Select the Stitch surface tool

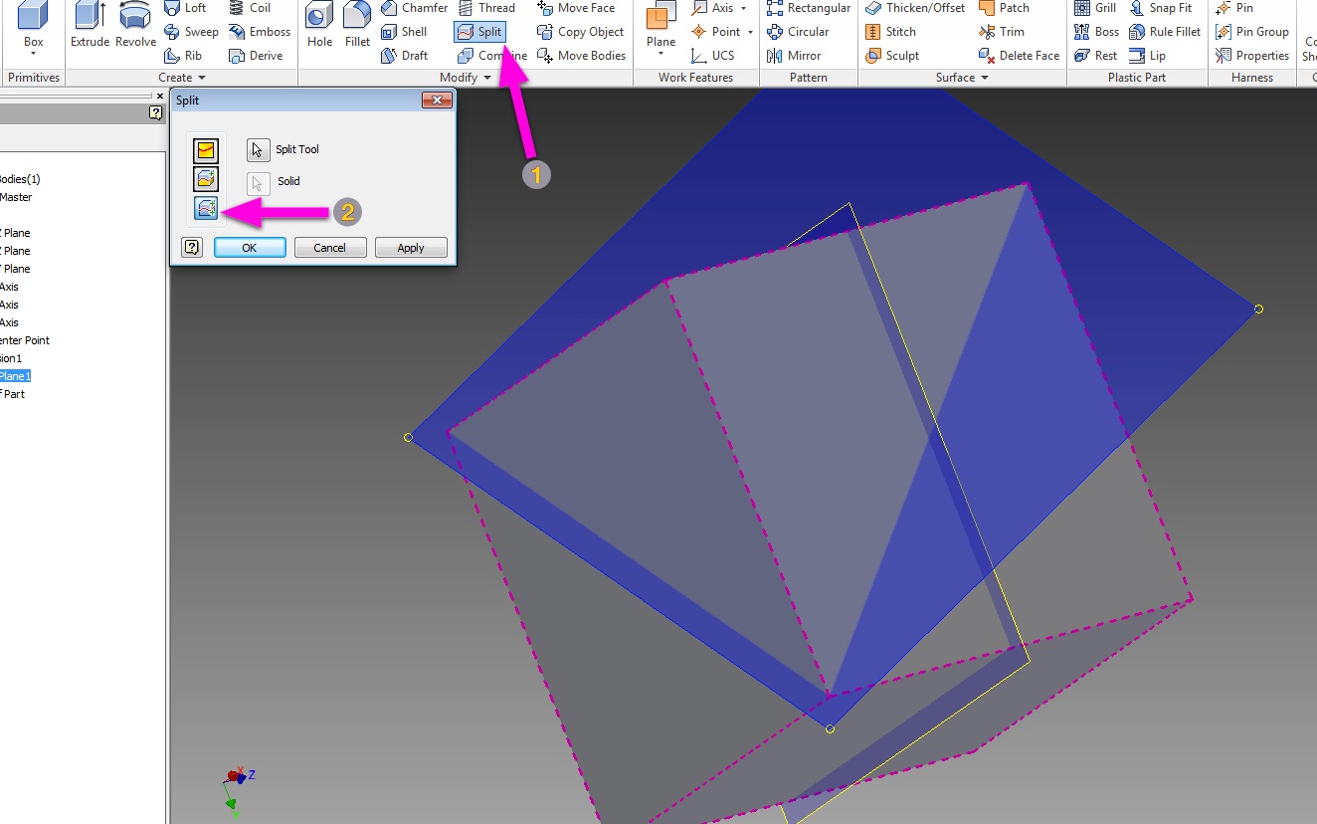[x=890, y=32]
